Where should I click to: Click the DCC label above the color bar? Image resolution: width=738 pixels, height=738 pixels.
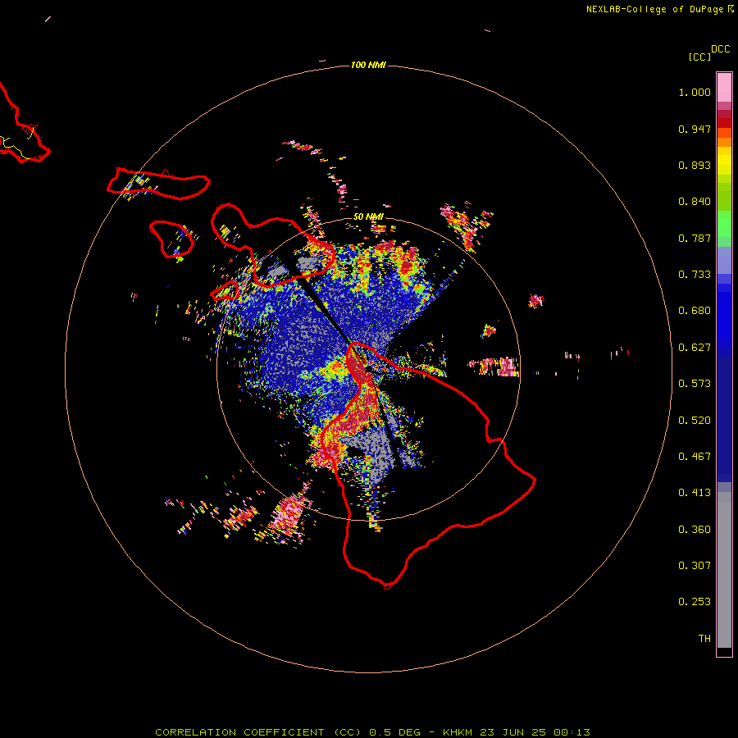720,49
